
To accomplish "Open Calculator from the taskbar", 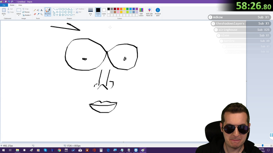I will (x=101, y=150).
